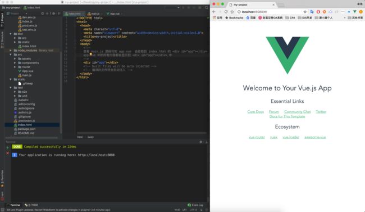Open the Terminal tool window tab
This screenshot has height=212, width=365.
click(13, 205)
